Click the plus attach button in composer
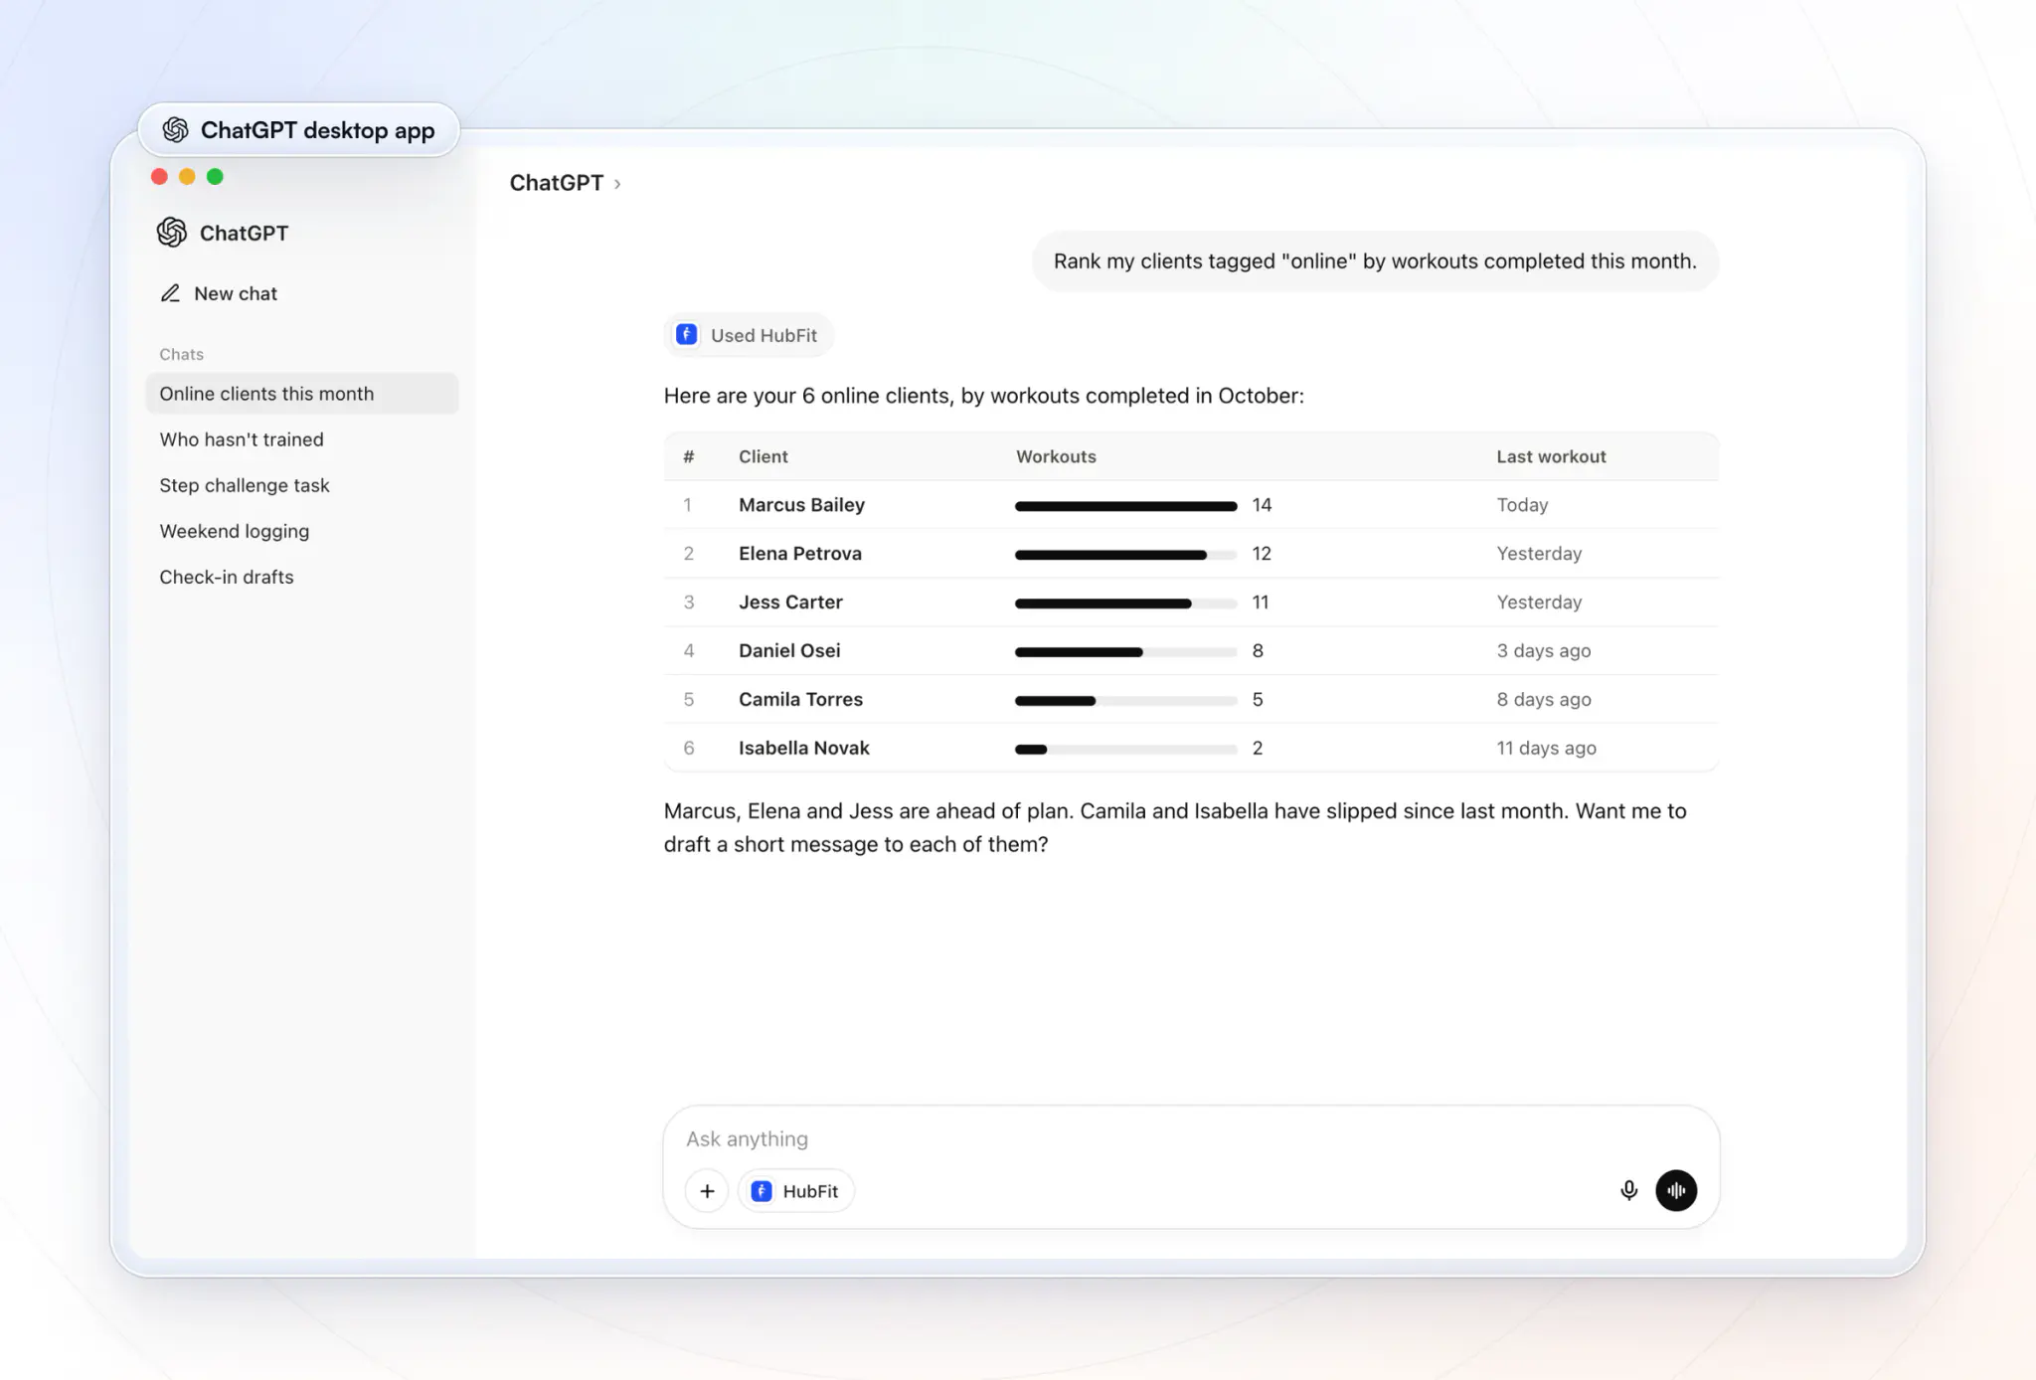This screenshot has height=1380, width=2036. tap(707, 1191)
